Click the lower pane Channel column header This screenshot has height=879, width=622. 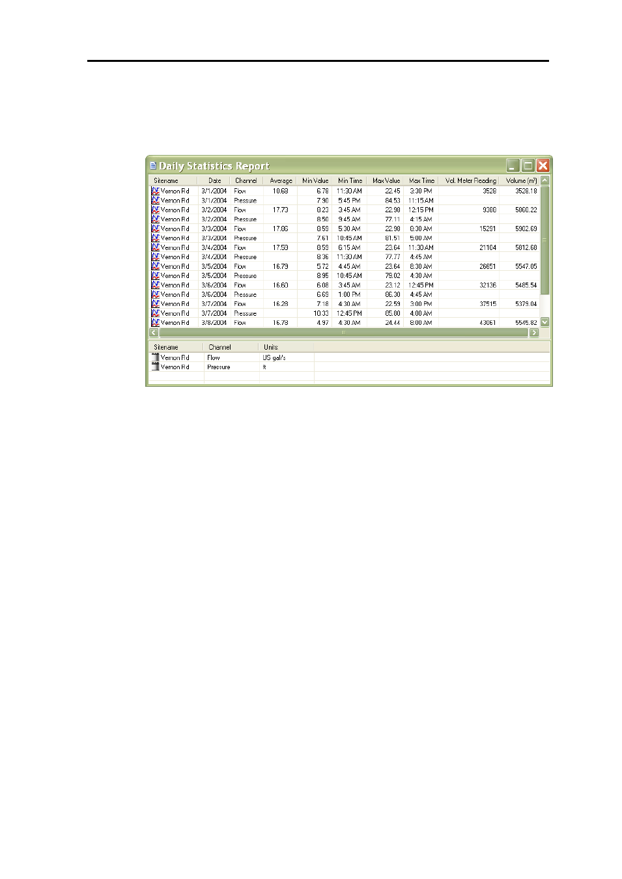click(231, 347)
